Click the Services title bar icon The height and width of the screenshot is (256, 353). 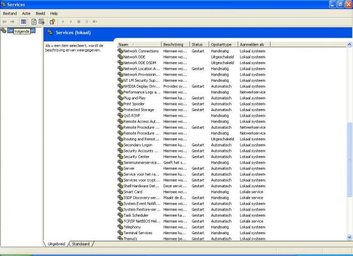point(4,4)
